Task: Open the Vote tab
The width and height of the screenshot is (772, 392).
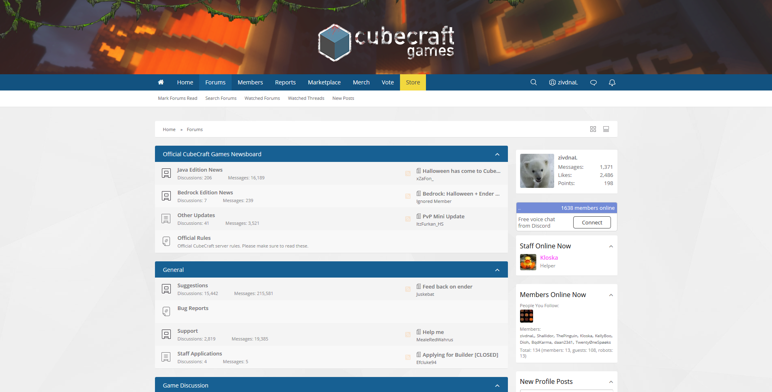Action: coord(388,82)
